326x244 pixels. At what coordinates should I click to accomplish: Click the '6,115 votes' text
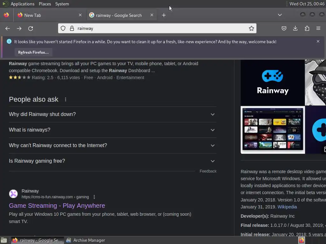[69, 78]
